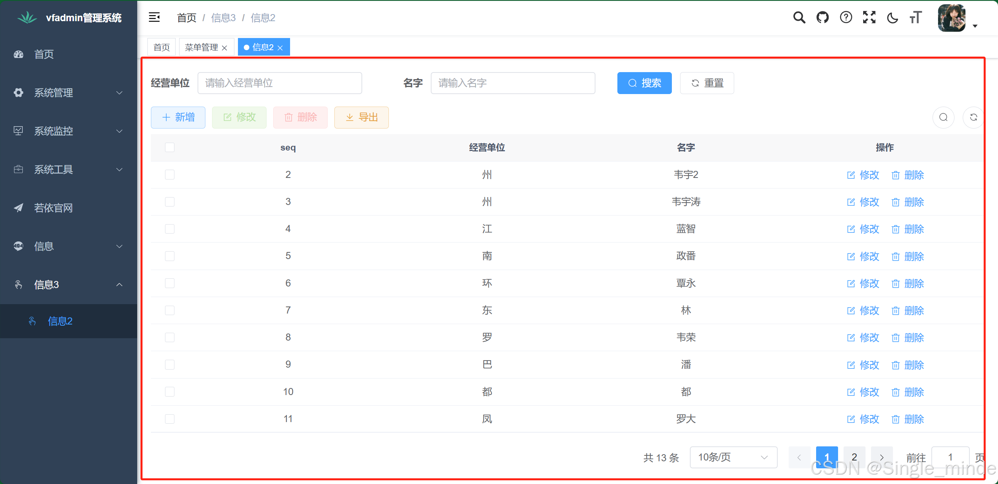The height and width of the screenshot is (484, 998).
Task: Tick the checkbox for seq 4 row
Action: pyautogui.click(x=170, y=229)
